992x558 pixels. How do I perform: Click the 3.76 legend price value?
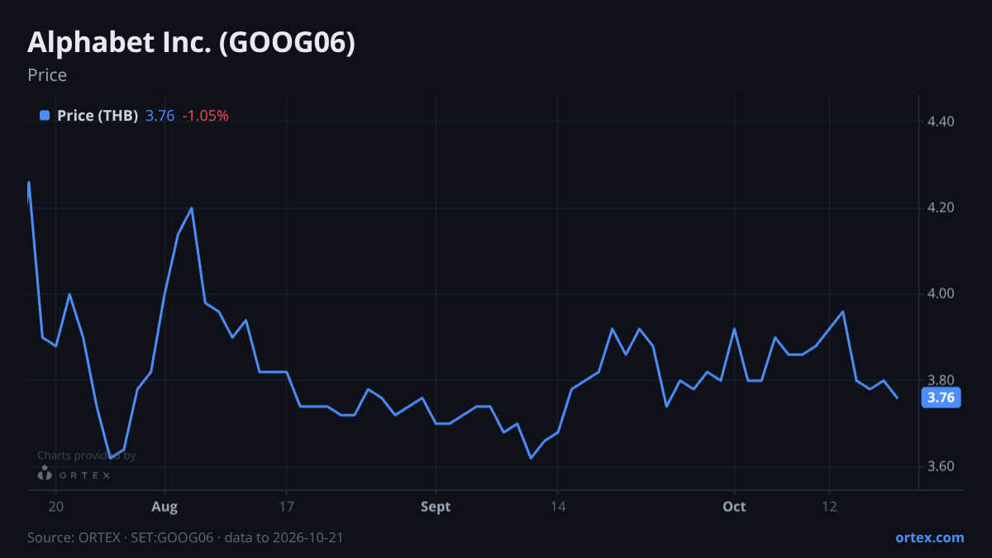click(160, 116)
